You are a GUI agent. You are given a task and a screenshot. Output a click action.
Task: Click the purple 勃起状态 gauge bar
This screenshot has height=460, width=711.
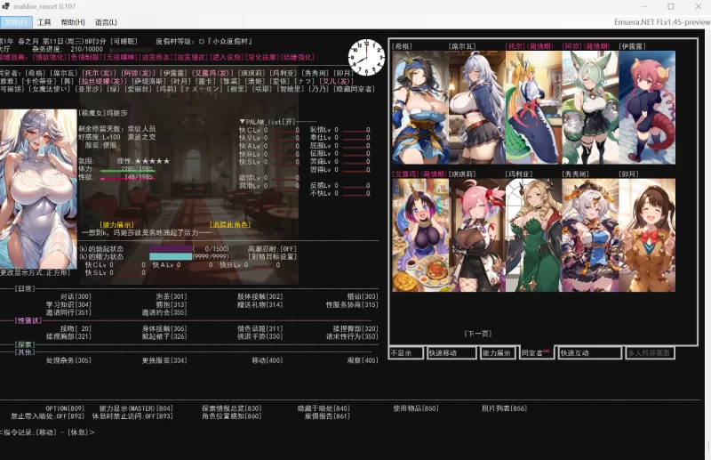[171, 249]
